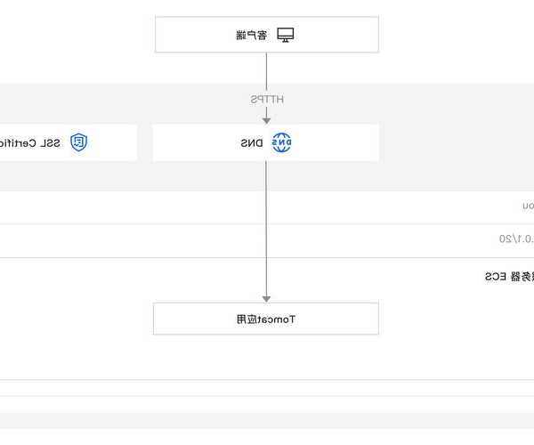Click the monitor icon in the client box

[285, 35]
